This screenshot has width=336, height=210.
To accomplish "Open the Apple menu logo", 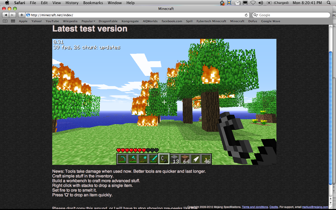I will tap(7, 3).
